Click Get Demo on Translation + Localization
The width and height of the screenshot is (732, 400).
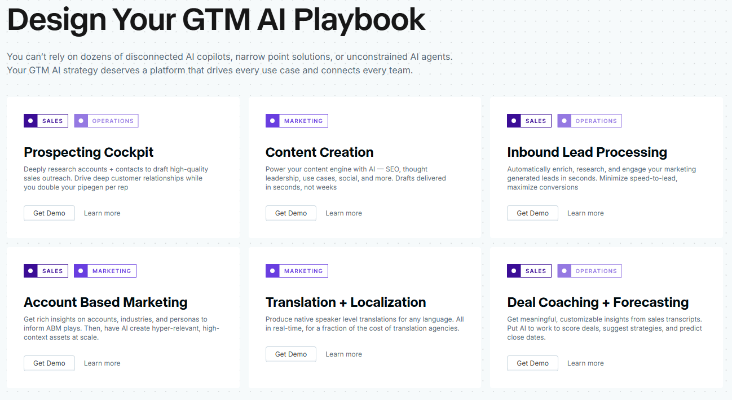290,354
